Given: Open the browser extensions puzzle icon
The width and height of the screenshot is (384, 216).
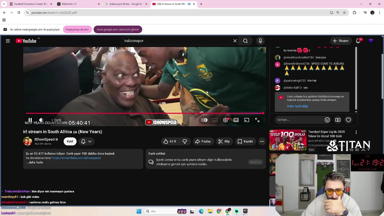Looking at the screenshot, I should 355,13.
